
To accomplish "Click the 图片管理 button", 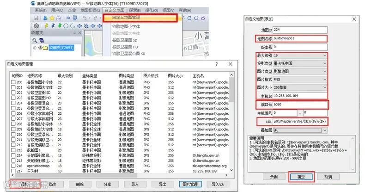I will pos(190,184).
